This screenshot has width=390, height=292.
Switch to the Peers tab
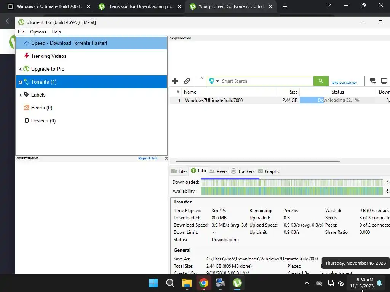218,171
